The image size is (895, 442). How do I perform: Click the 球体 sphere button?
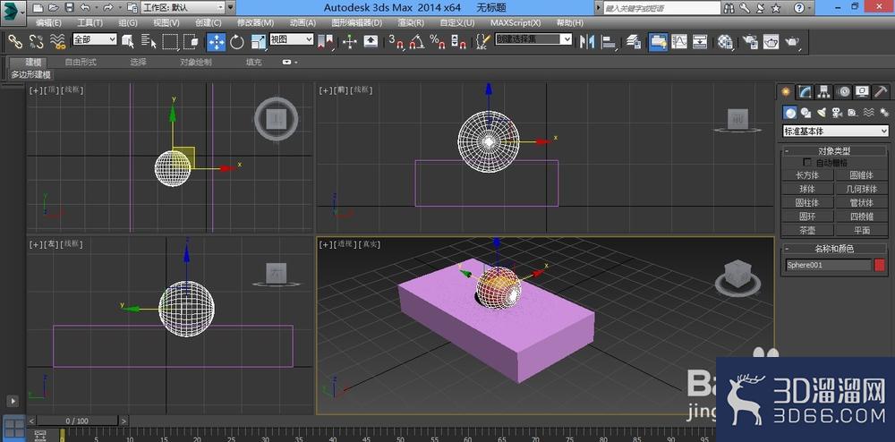(x=807, y=189)
